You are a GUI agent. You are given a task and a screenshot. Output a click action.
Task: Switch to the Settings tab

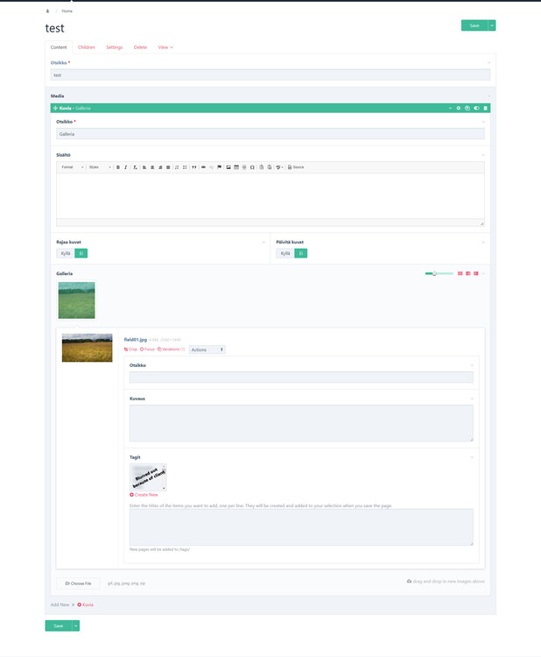[x=115, y=46]
